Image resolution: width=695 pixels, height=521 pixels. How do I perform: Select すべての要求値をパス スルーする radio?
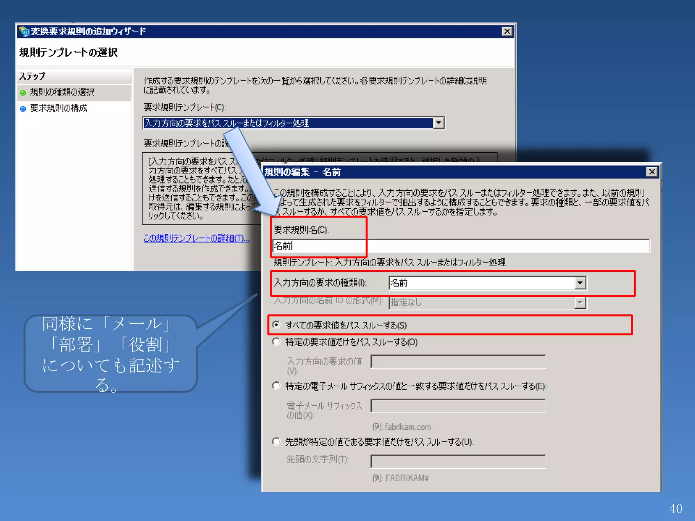tap(277, 325)
